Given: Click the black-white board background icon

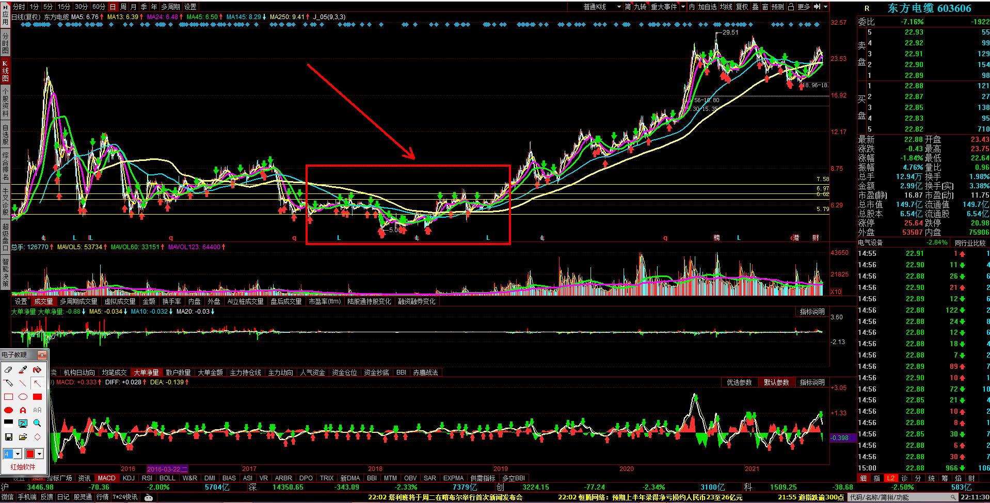Looking at the screenshot, I should click(x=8, y=423).
